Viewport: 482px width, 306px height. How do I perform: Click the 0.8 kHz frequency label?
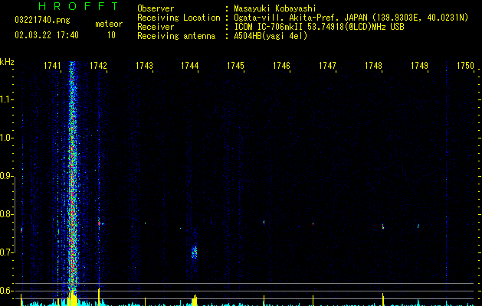(x=6, y=214)
